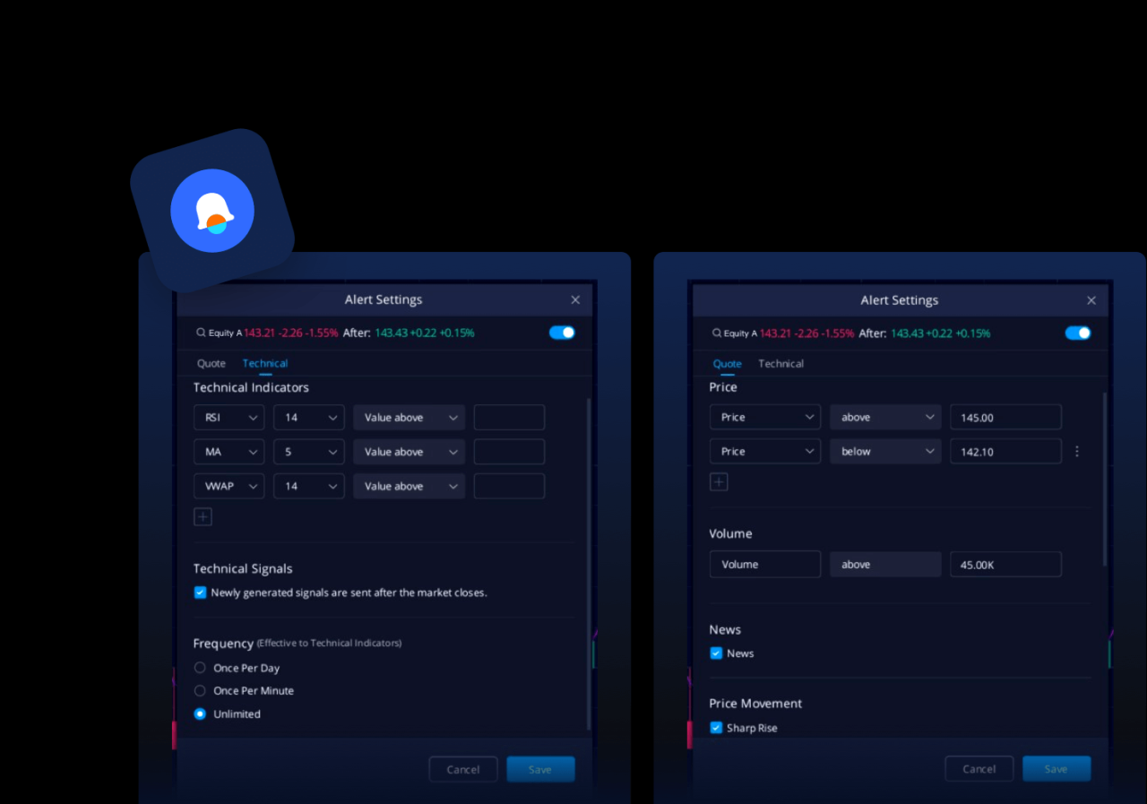The image size is (1147, 804).
Task: Open MA period 5 dropdown
Action: [309, 452]
